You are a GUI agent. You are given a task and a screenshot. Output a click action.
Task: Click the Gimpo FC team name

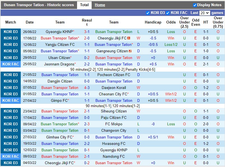pos(59,100)
